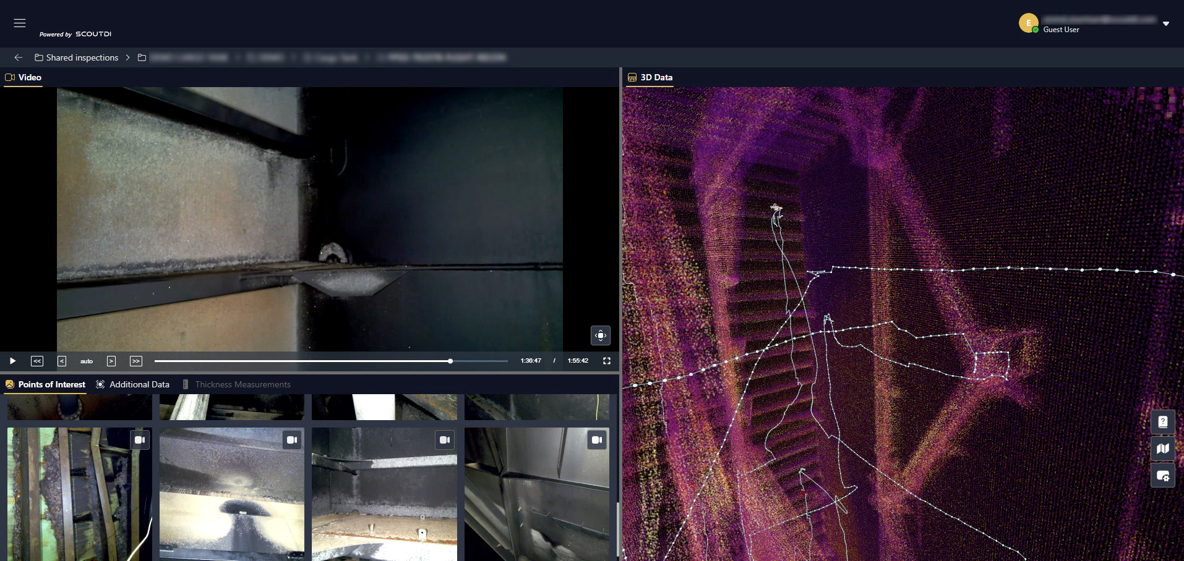The image size is (1184, 561).
Task: Click the video progress bar position handle
Action: pyautogui.click(x=450, y=361)
